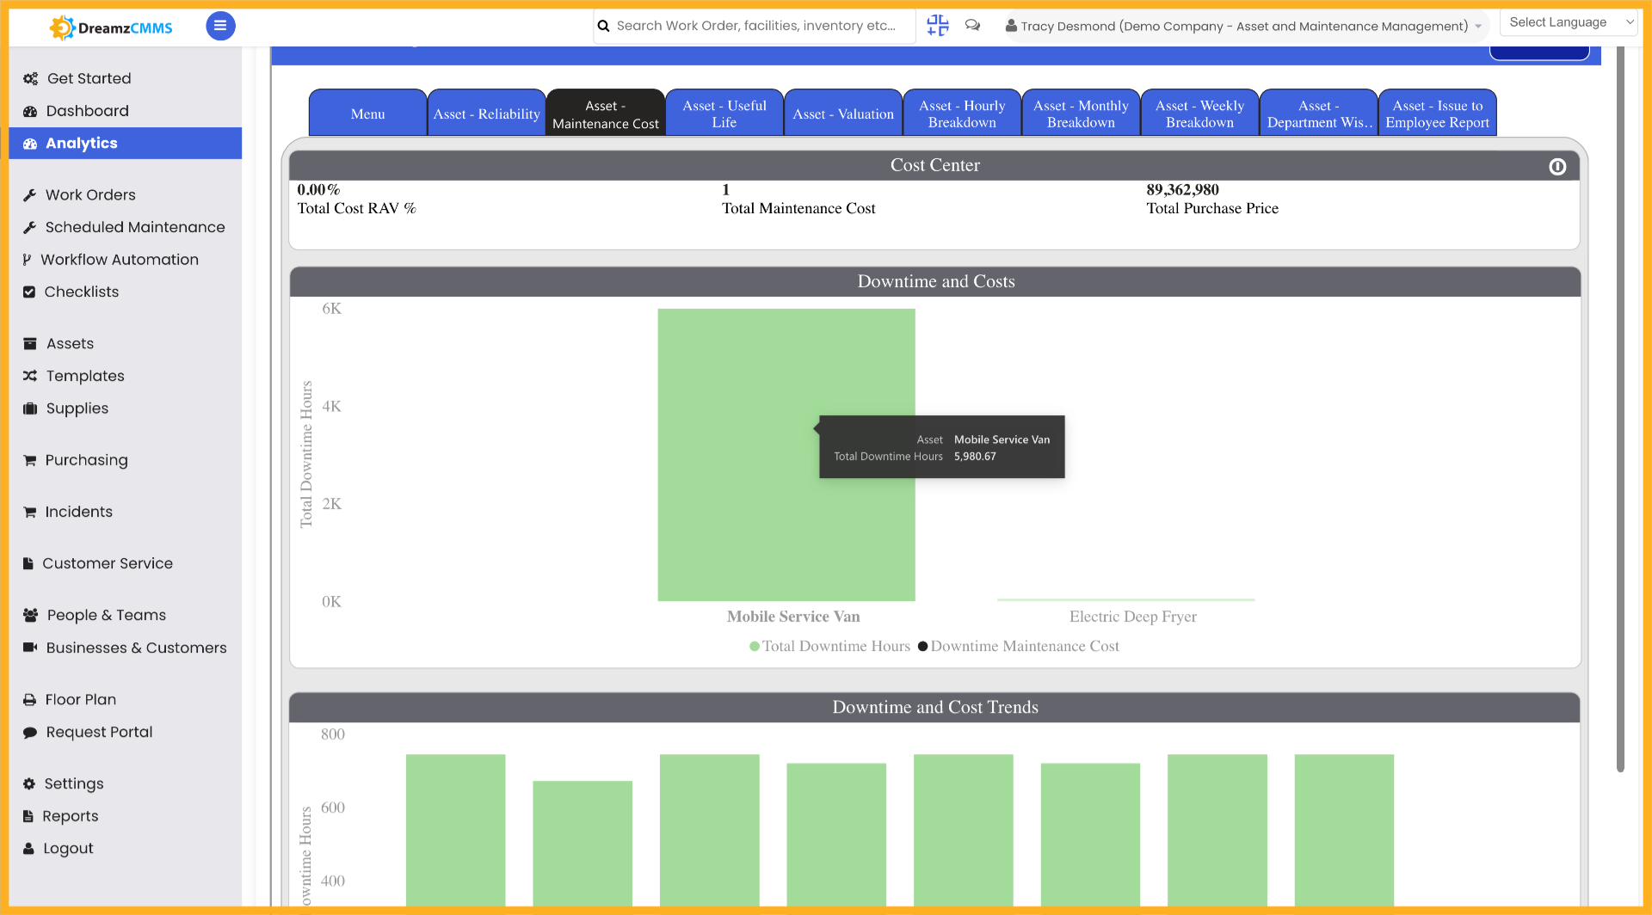1652x915 pixels.
Task: Open the Select Language dropdown
Action: pos(1568,21)
